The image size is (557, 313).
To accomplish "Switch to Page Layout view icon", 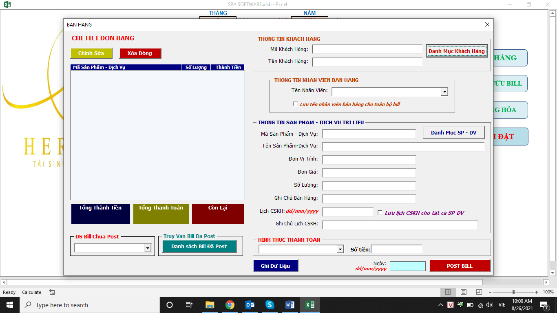I will click(464, 292).
